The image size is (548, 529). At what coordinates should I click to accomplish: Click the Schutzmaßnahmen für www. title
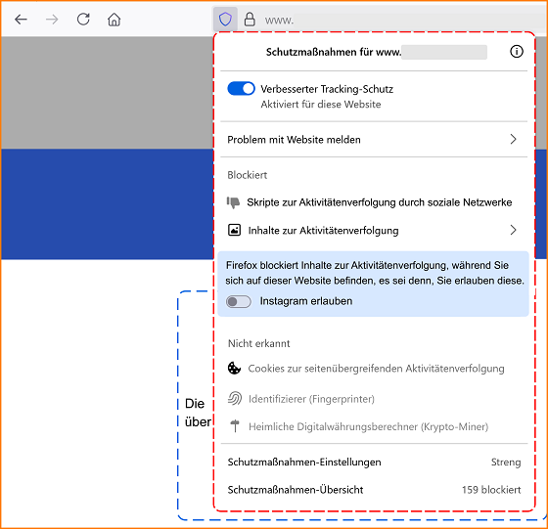point(334,52)
